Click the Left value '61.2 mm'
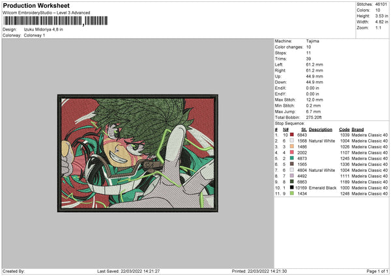Screen dimensions: 391x276 pos(315,64)
